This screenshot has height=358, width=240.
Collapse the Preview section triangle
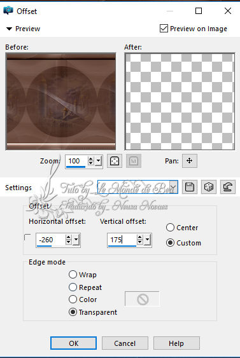pyautogui.click(x=9, y=29)
